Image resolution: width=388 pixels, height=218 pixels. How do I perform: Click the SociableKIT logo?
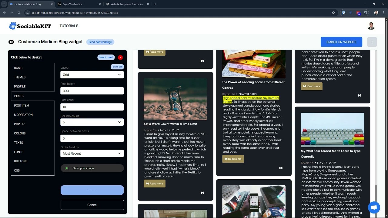click(30, 26)
